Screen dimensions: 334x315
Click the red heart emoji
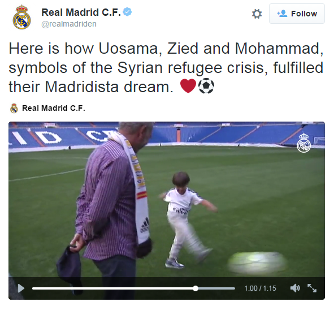pos(188,85)
